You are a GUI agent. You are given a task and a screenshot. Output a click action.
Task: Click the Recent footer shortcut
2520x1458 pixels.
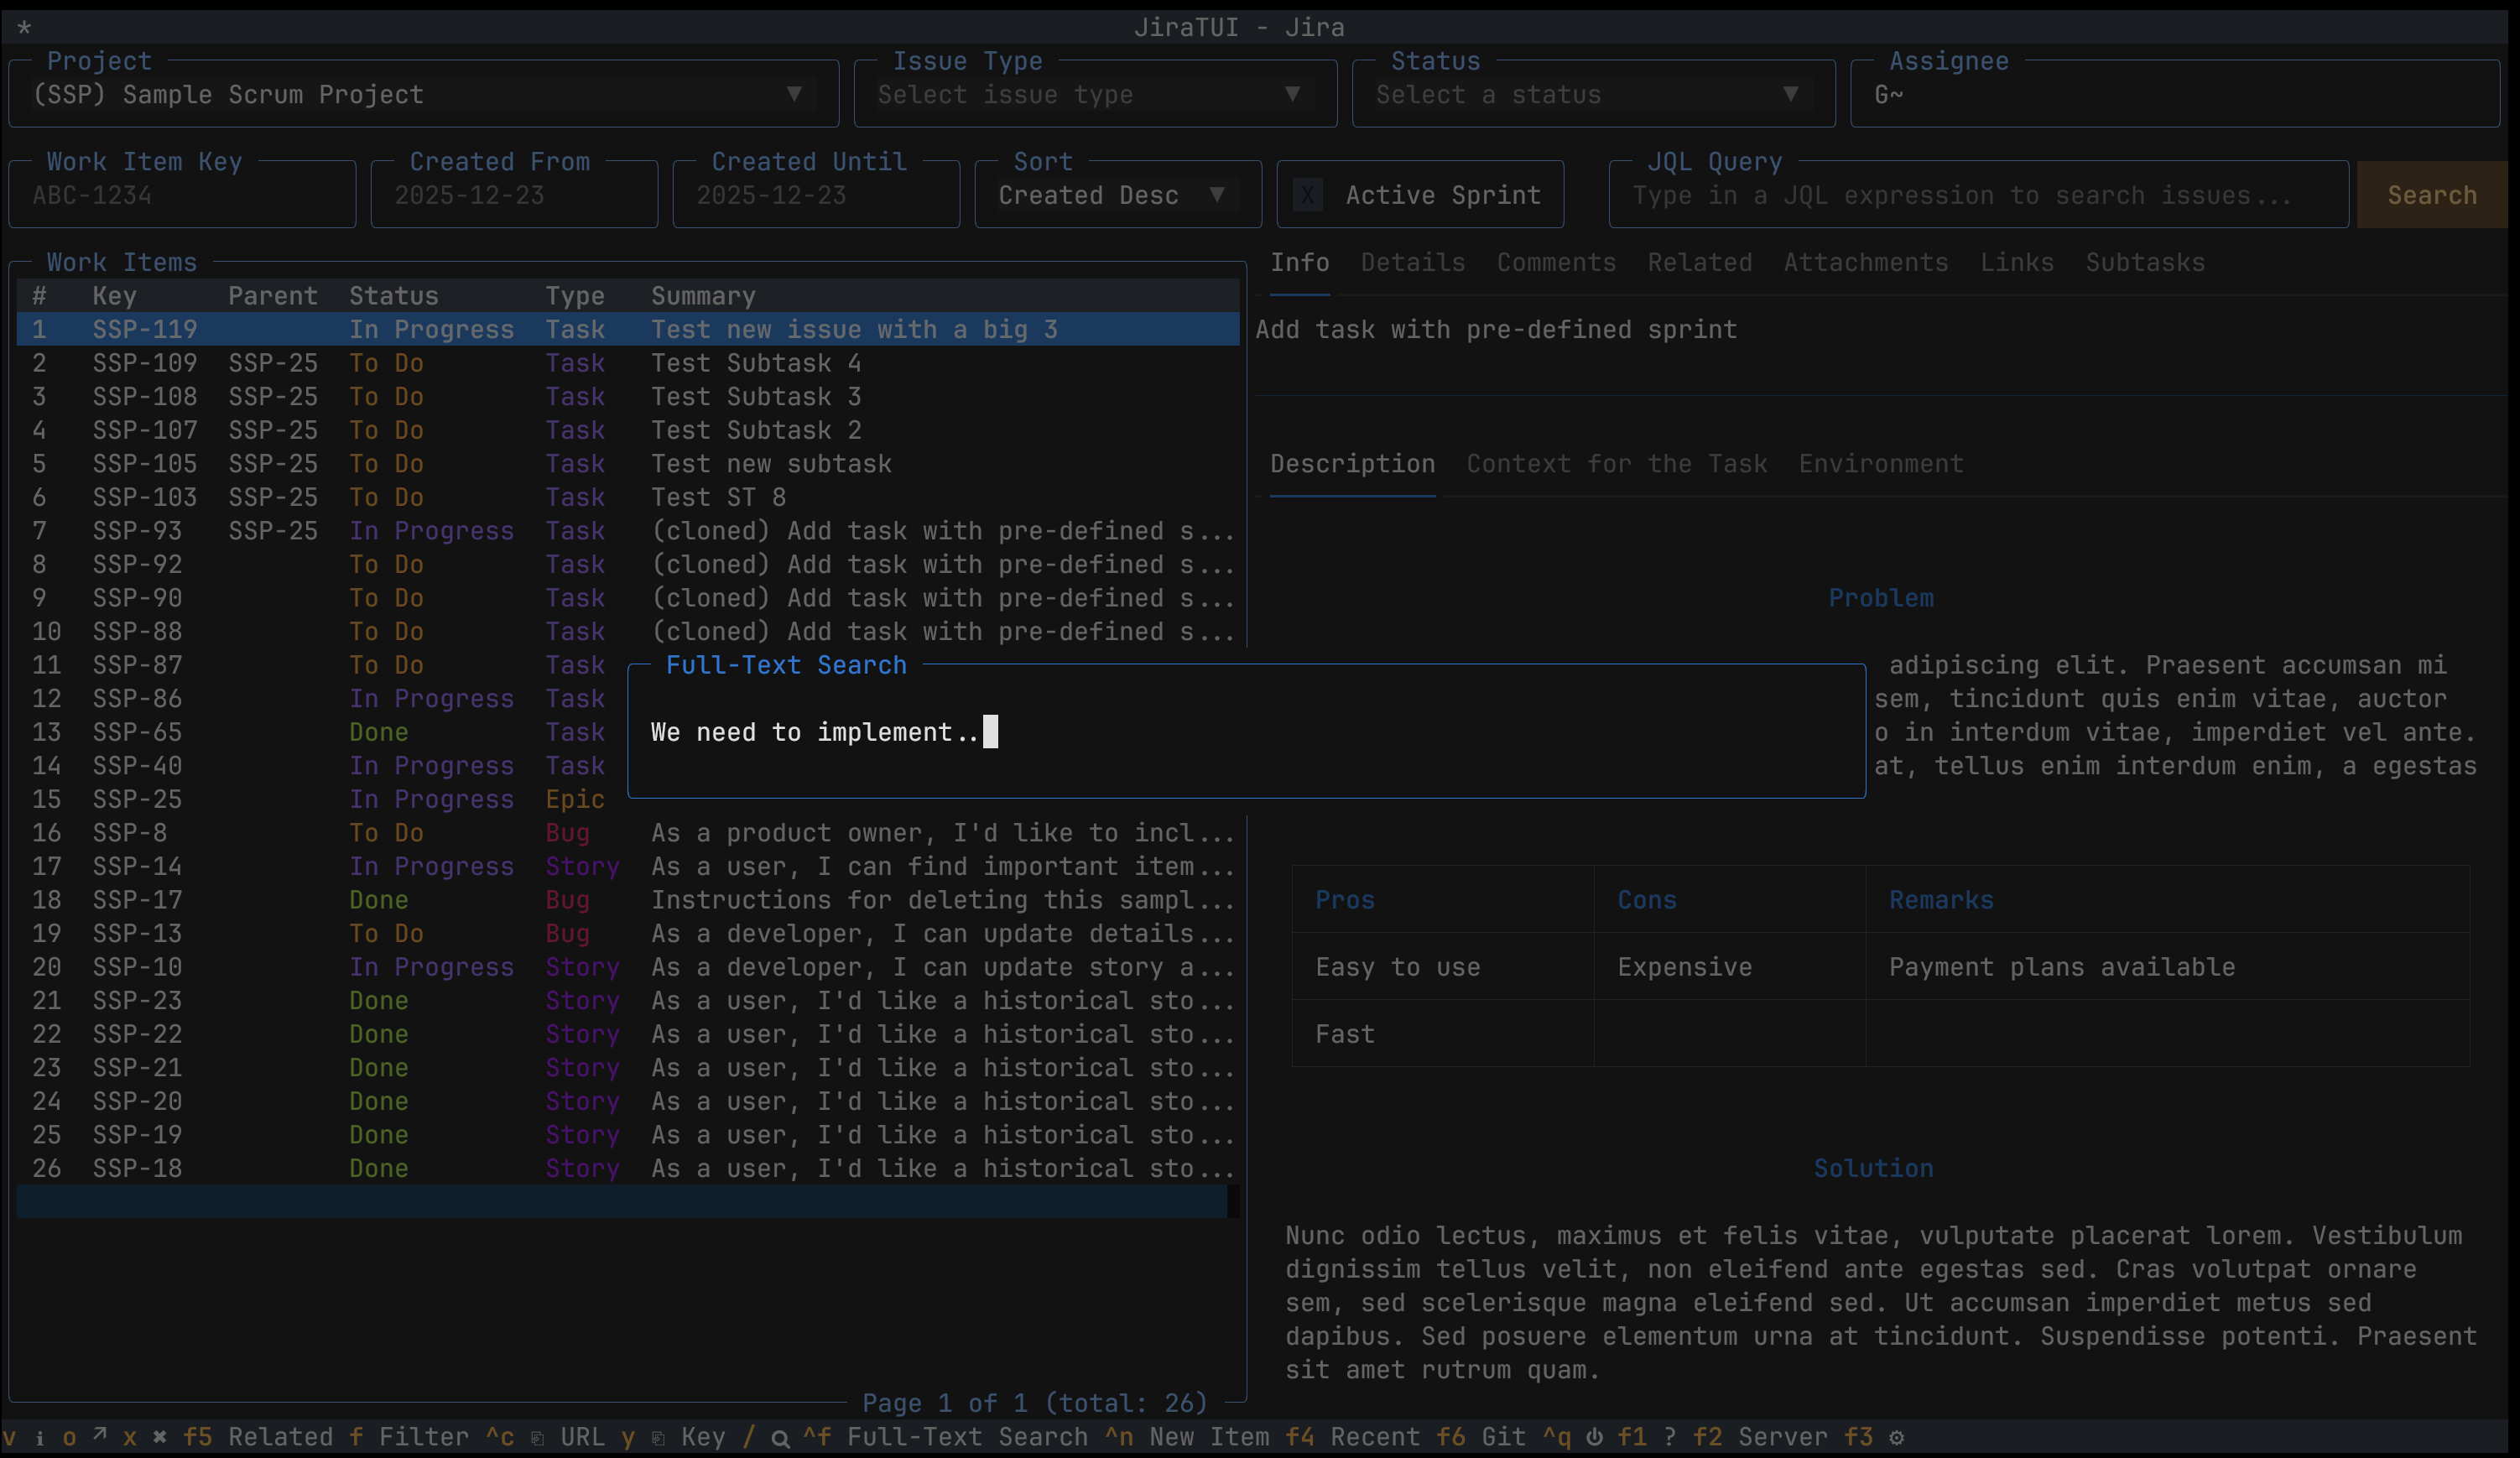1352,1437
